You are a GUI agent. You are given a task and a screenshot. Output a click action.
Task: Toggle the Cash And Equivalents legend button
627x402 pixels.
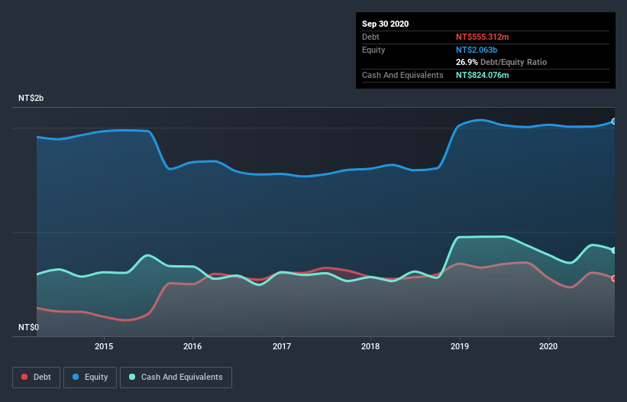click(x=176, y=378)
